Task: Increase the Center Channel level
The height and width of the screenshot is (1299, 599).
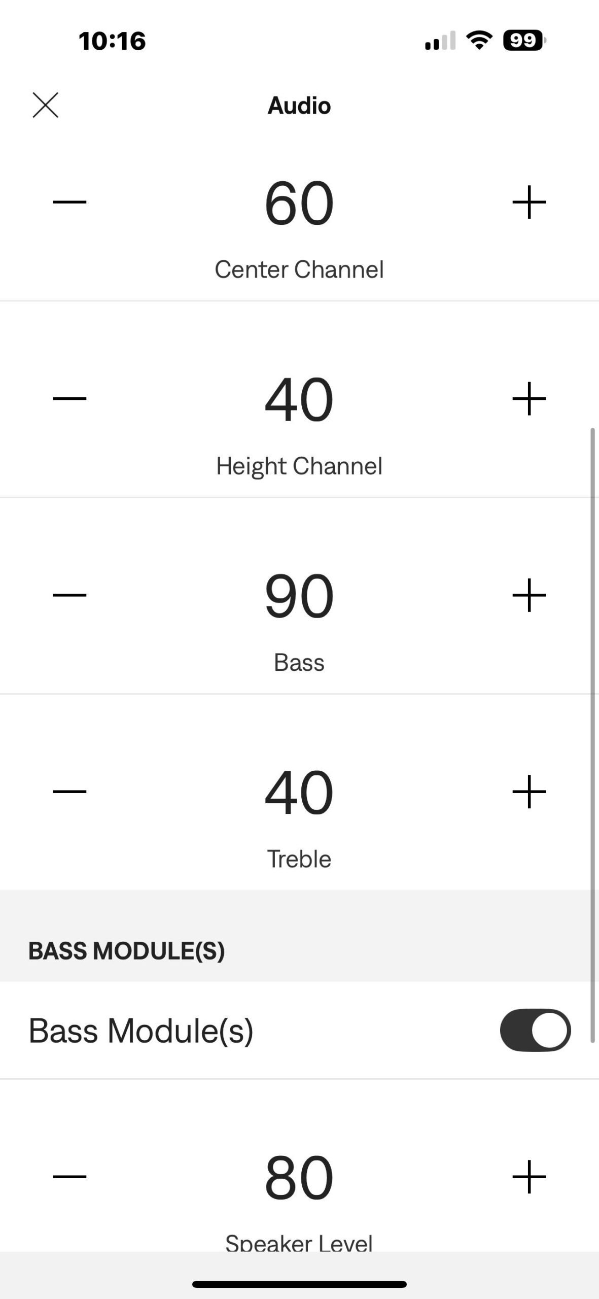Action: (529, 202)
